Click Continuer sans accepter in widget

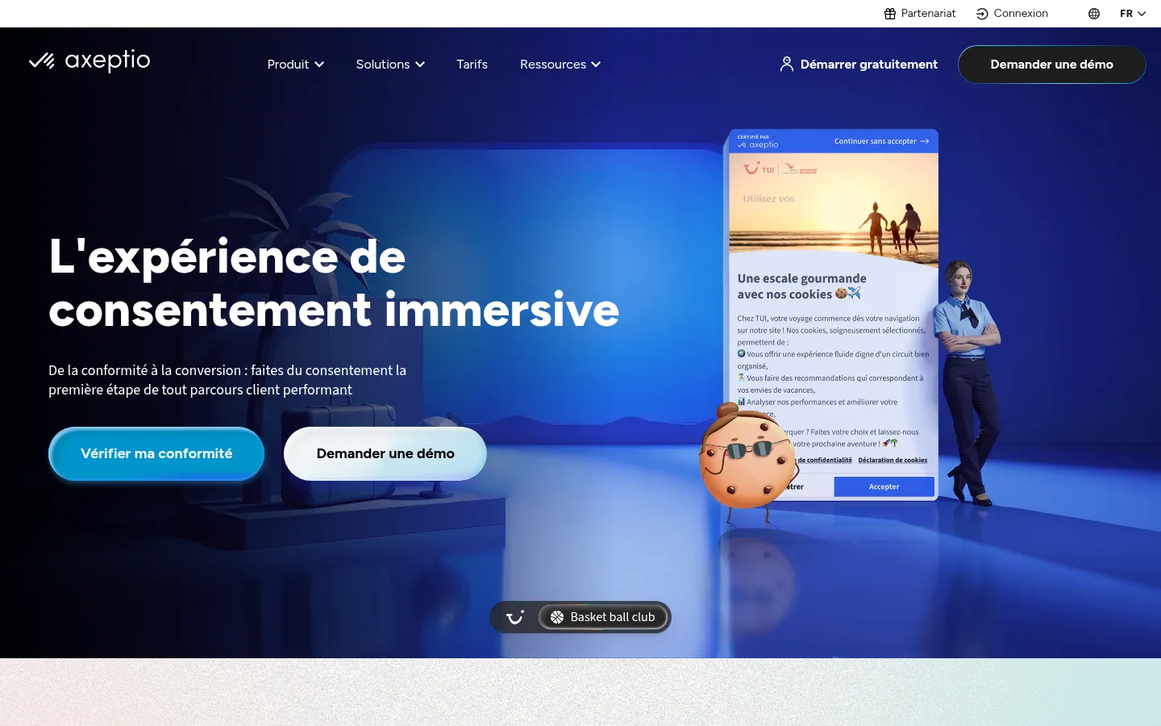(881, 141)
